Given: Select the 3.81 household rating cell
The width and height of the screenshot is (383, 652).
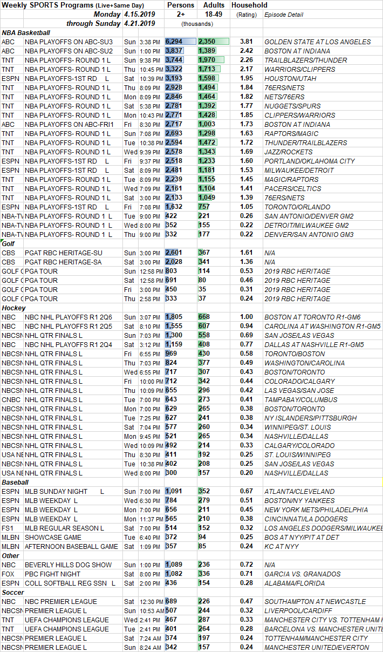Looking at the screenshot, I should [246, 42].
